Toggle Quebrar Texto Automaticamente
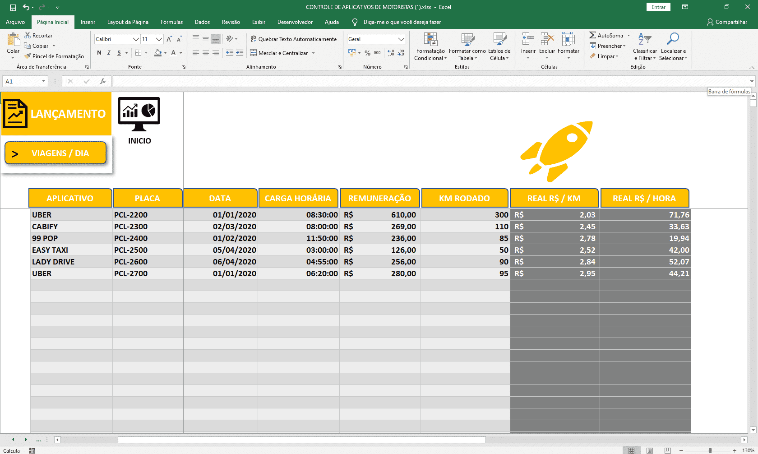The height and width of the screenshot is (454, 758). (x=294, y=39)
